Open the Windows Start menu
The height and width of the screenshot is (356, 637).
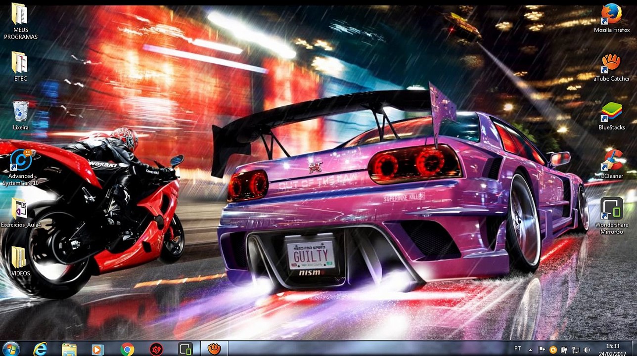pyautogui.click(x=10, y=349)
